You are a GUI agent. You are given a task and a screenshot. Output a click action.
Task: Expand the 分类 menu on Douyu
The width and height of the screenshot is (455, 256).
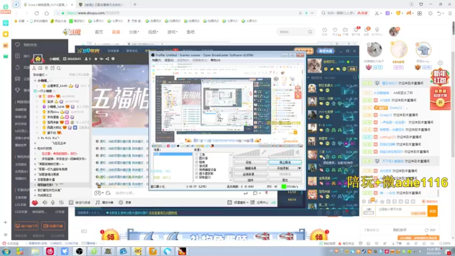point(134,32)
